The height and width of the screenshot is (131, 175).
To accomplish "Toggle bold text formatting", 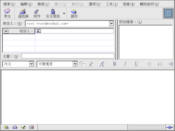I will point(115,64).
